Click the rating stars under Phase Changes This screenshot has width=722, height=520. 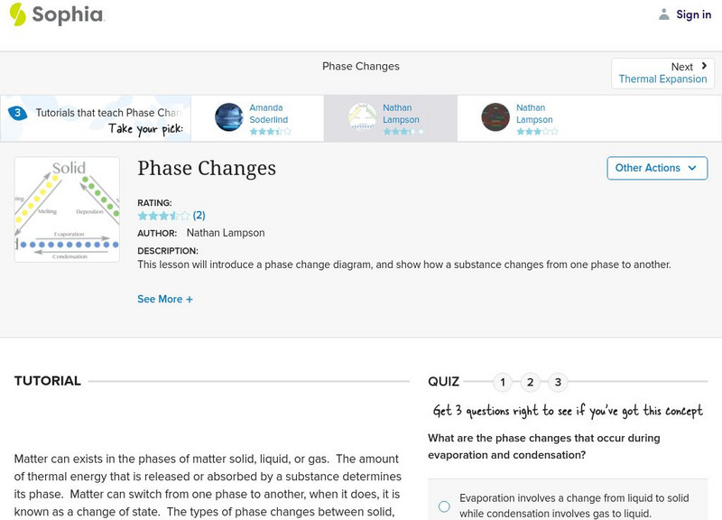(163, 216)
